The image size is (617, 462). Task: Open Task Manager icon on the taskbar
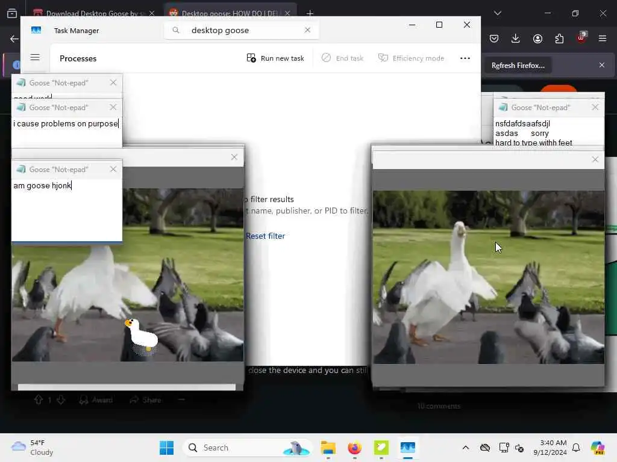408,448
